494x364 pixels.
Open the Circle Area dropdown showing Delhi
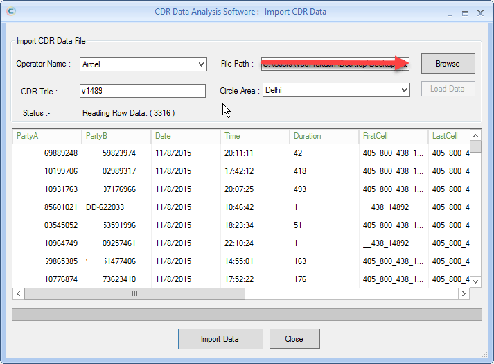336,90
